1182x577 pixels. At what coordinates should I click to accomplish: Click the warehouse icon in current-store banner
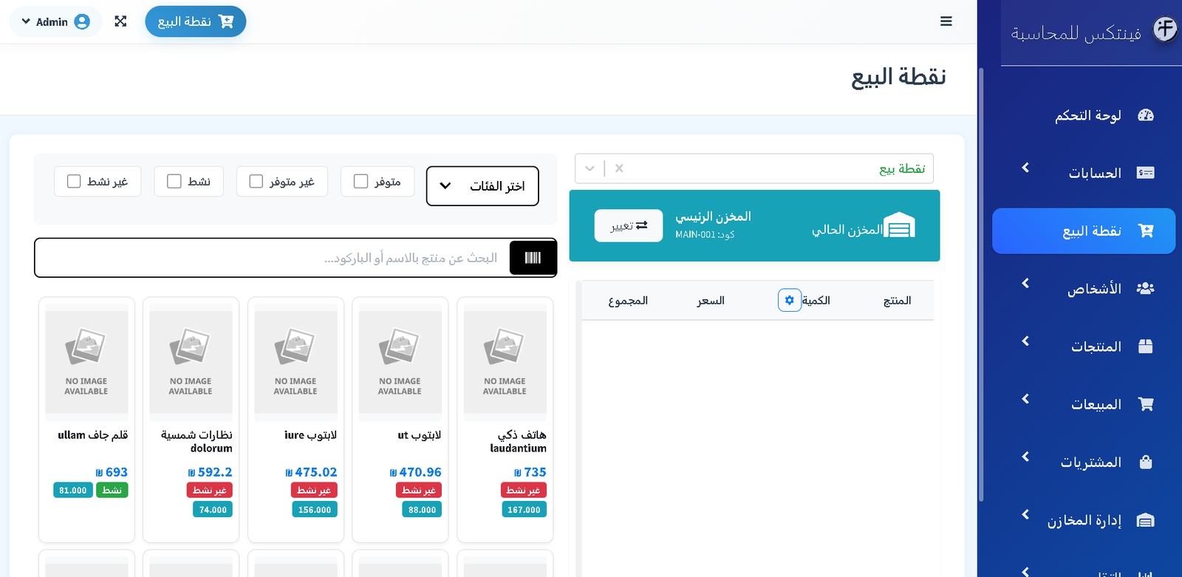(x=900, y=225)
